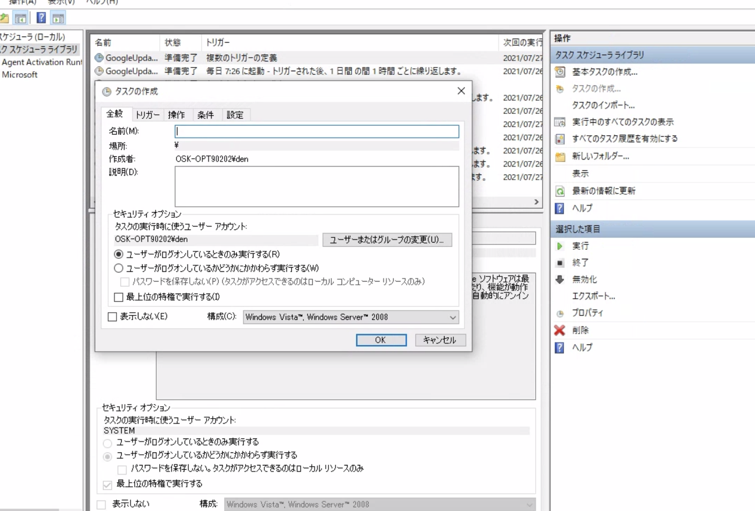The width and height of the screenshot is (755, 511).
Task: Check the hidden (表示しない) checkbox in dialog
Action: coord(112,317)
